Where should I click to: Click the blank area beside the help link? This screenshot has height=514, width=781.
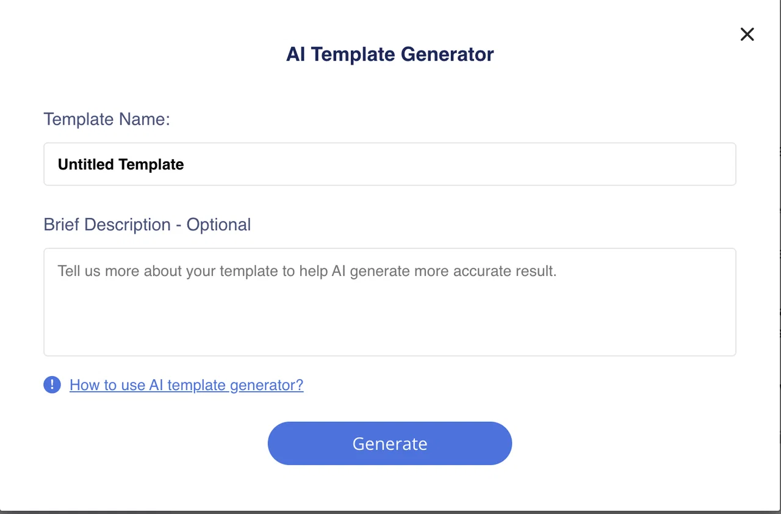point(519,385)
